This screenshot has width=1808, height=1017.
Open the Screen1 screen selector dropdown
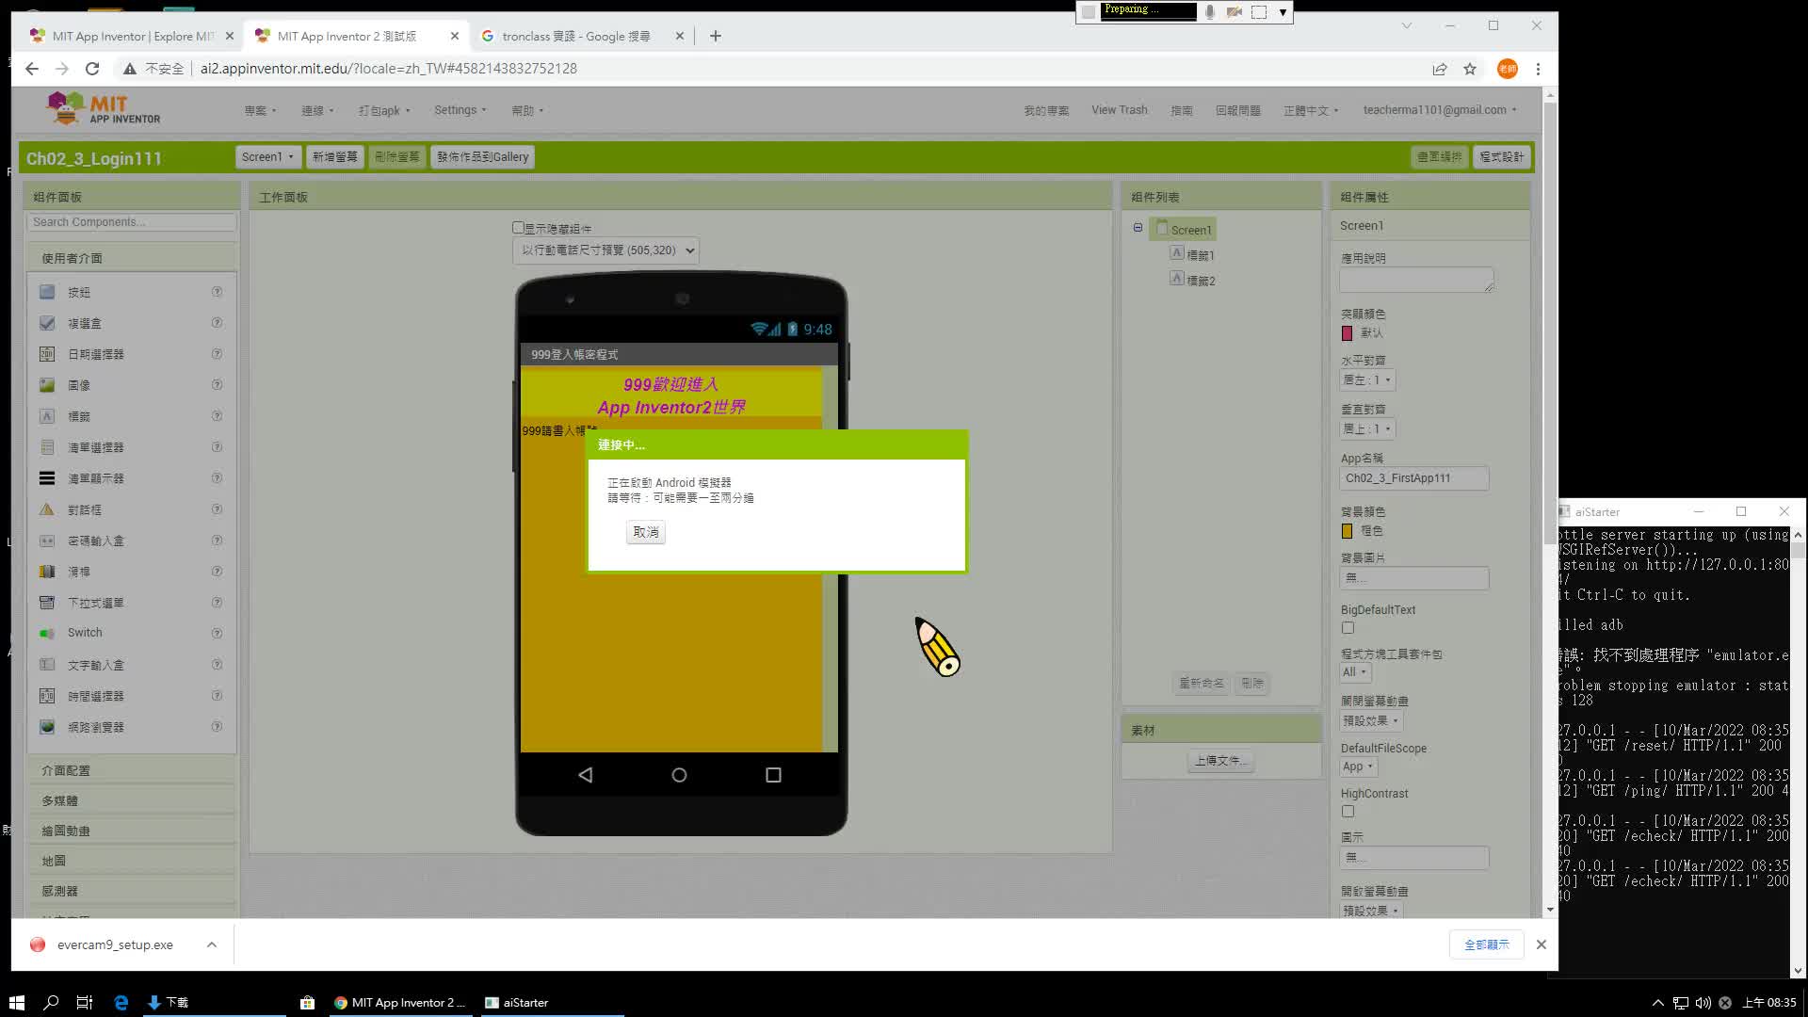[x=267, y=157]
